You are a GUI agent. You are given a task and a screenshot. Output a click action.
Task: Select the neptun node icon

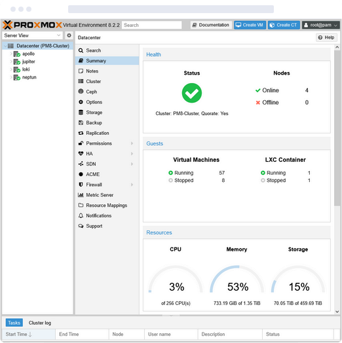pos(17,77)
